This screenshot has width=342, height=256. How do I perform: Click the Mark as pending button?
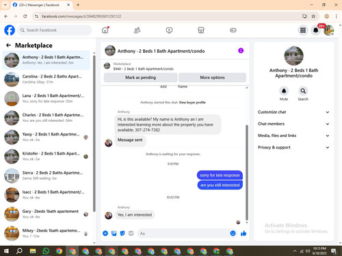click(x=140, y=77)
